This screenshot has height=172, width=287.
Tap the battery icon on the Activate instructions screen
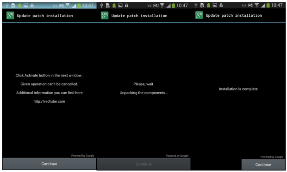click(x=79, y=6)
